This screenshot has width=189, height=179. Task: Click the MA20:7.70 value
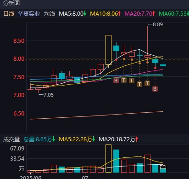click(140, 14)
